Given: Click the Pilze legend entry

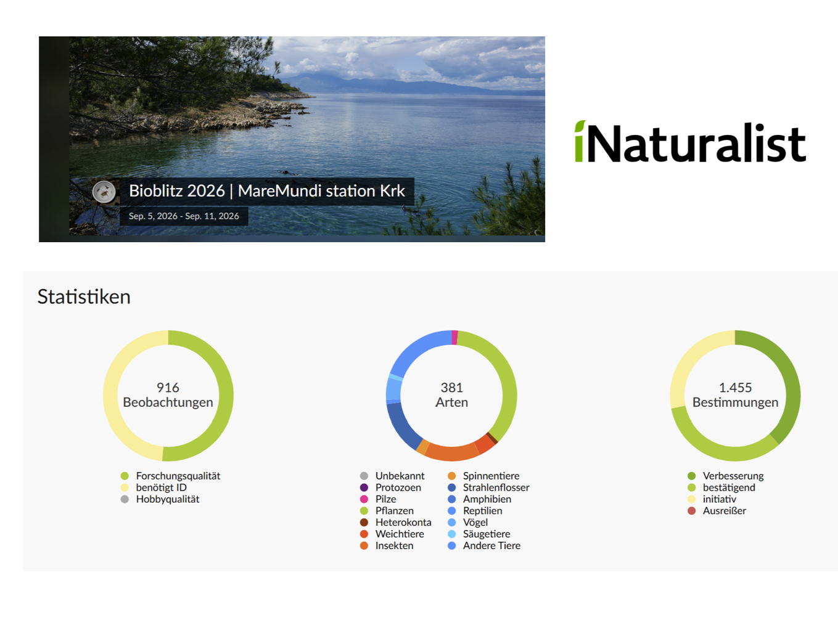Looking at the screenshot, I should tap(378, 499).
